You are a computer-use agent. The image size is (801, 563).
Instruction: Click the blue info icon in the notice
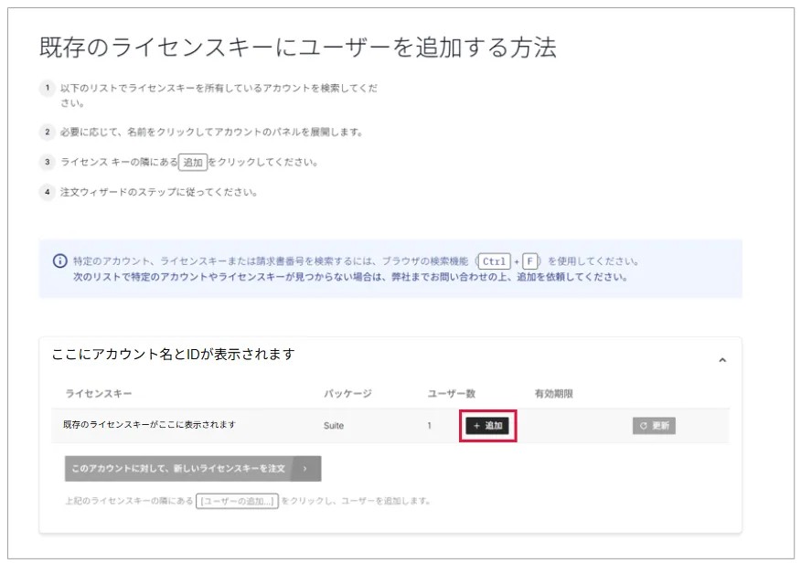60,261
